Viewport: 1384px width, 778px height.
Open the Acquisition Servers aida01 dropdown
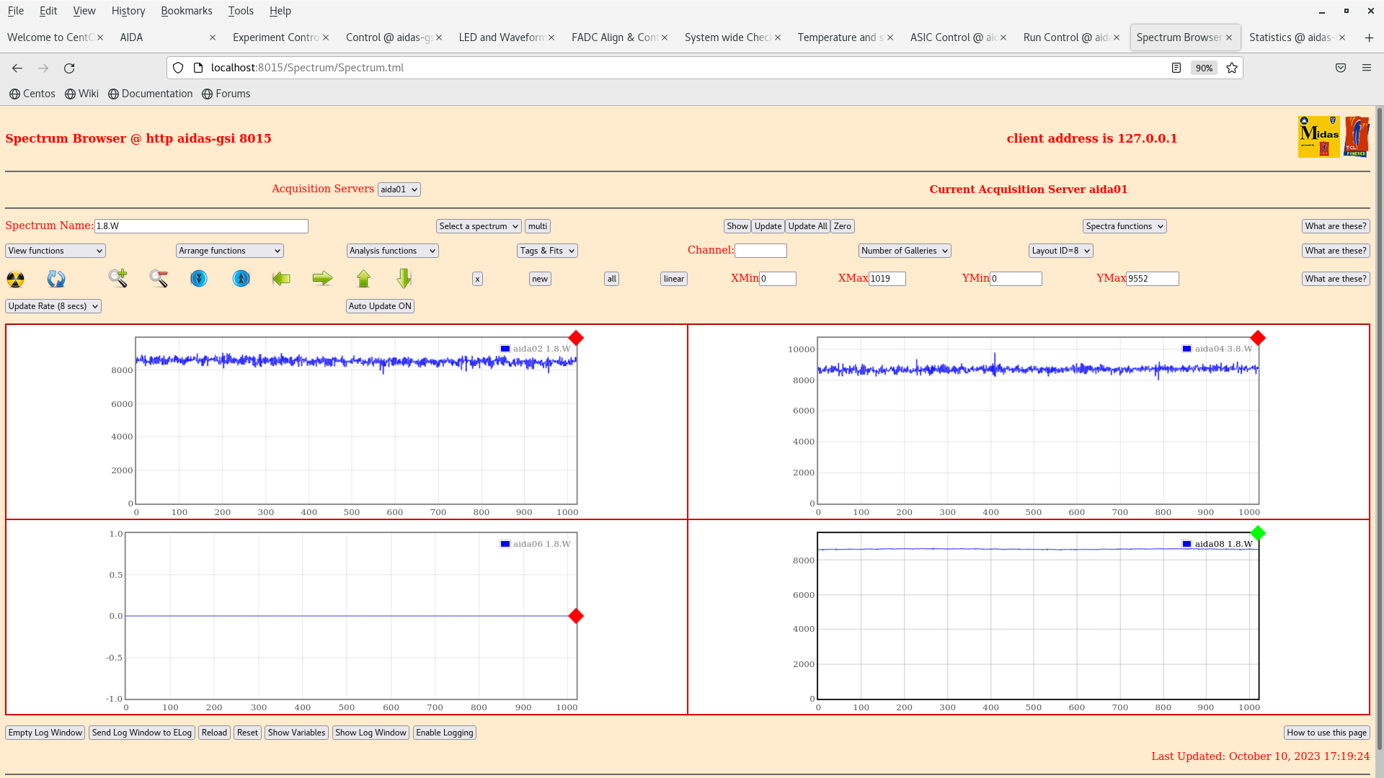[399, 189]
